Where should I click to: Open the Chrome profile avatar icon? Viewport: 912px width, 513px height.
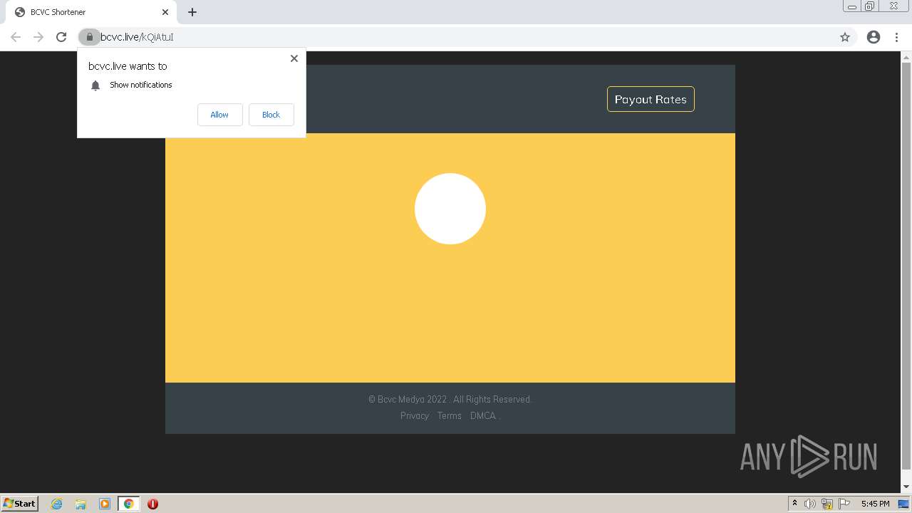(874, 37)
